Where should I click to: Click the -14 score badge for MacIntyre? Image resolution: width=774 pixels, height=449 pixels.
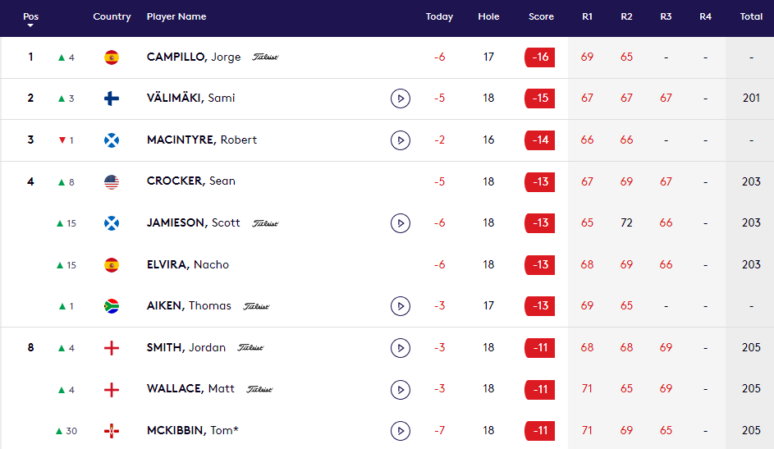(x=539, y=140)
